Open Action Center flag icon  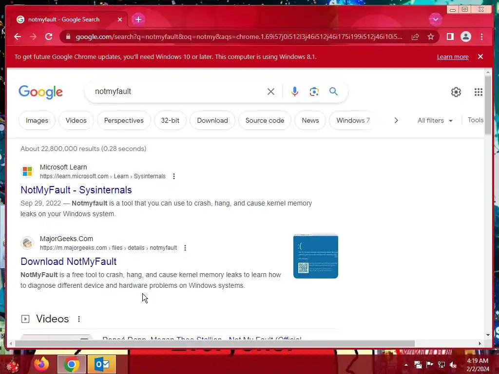click(x=430, y=365)
